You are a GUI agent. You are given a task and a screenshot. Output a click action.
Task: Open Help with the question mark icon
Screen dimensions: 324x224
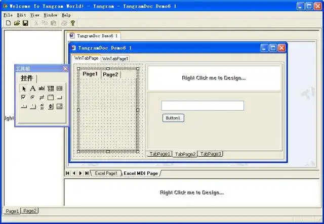(x=72, y=23)
